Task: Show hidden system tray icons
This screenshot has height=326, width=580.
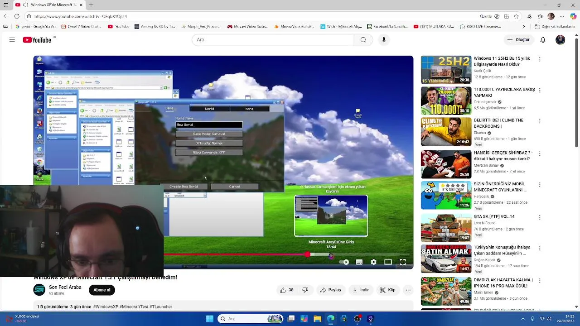Action: click(x=522, y=319)
